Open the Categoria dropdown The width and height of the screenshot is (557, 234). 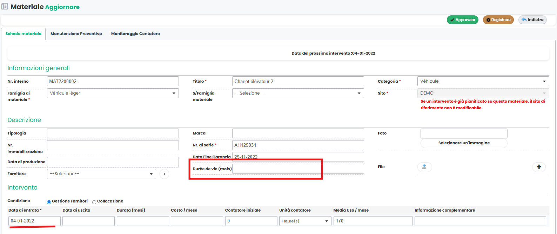click(483, 81)
